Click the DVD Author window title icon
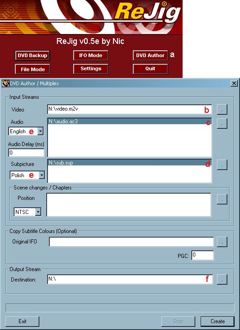The image size is (240, 330). coord(6,83)
